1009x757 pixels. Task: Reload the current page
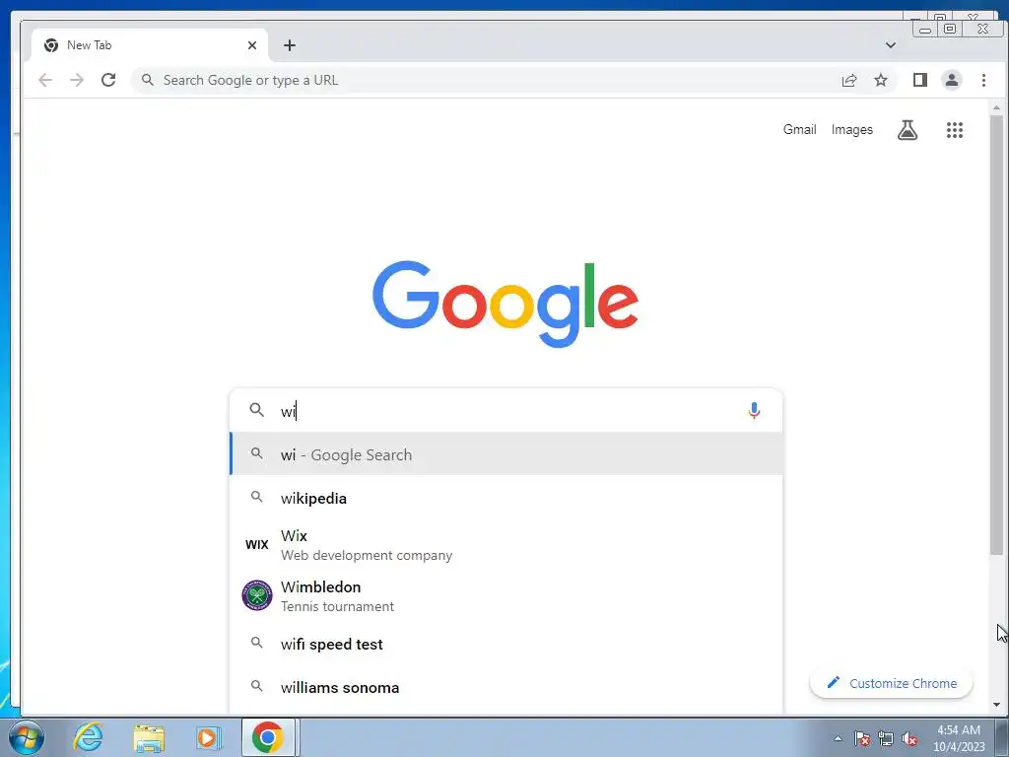[108, 80]
